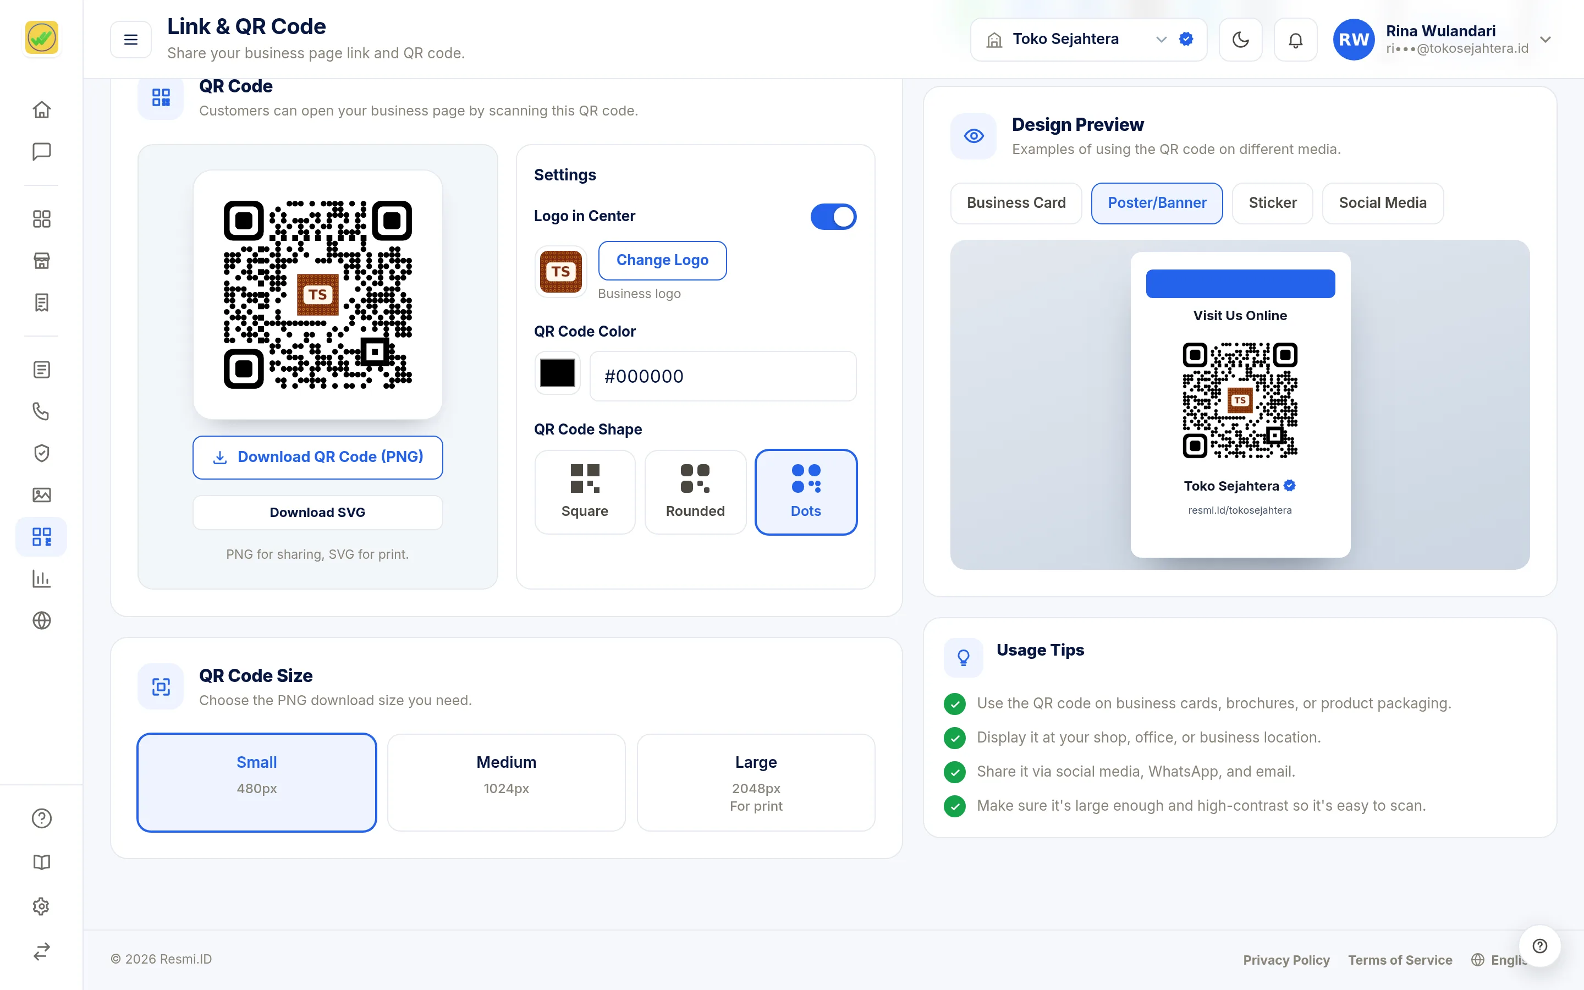
Task: Open the globe sidebar icon
Action: point(41,620)
